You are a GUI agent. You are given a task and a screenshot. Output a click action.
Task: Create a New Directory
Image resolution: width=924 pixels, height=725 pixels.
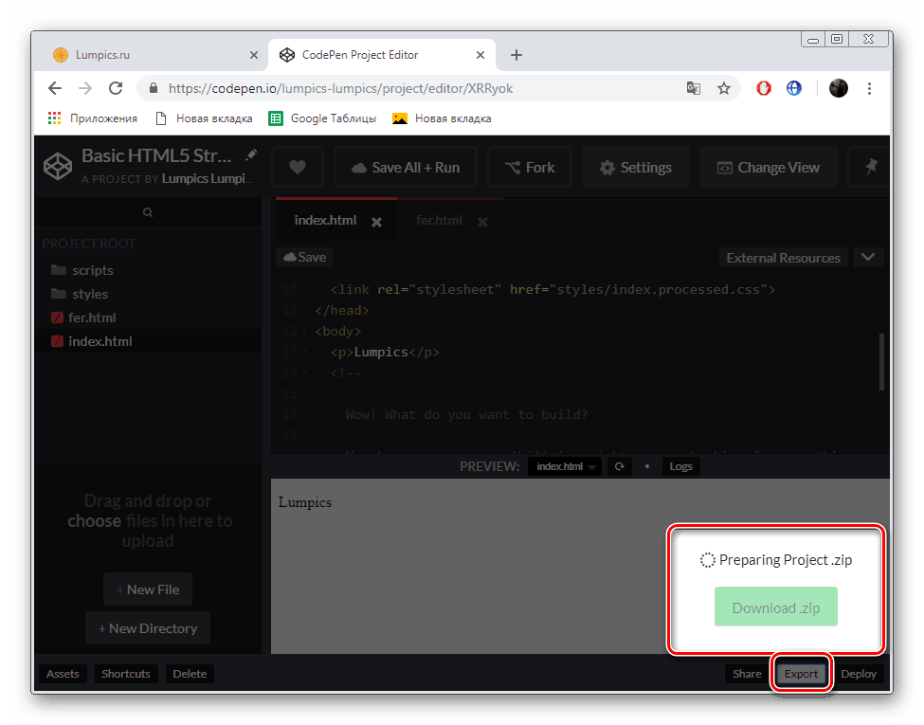147,627
